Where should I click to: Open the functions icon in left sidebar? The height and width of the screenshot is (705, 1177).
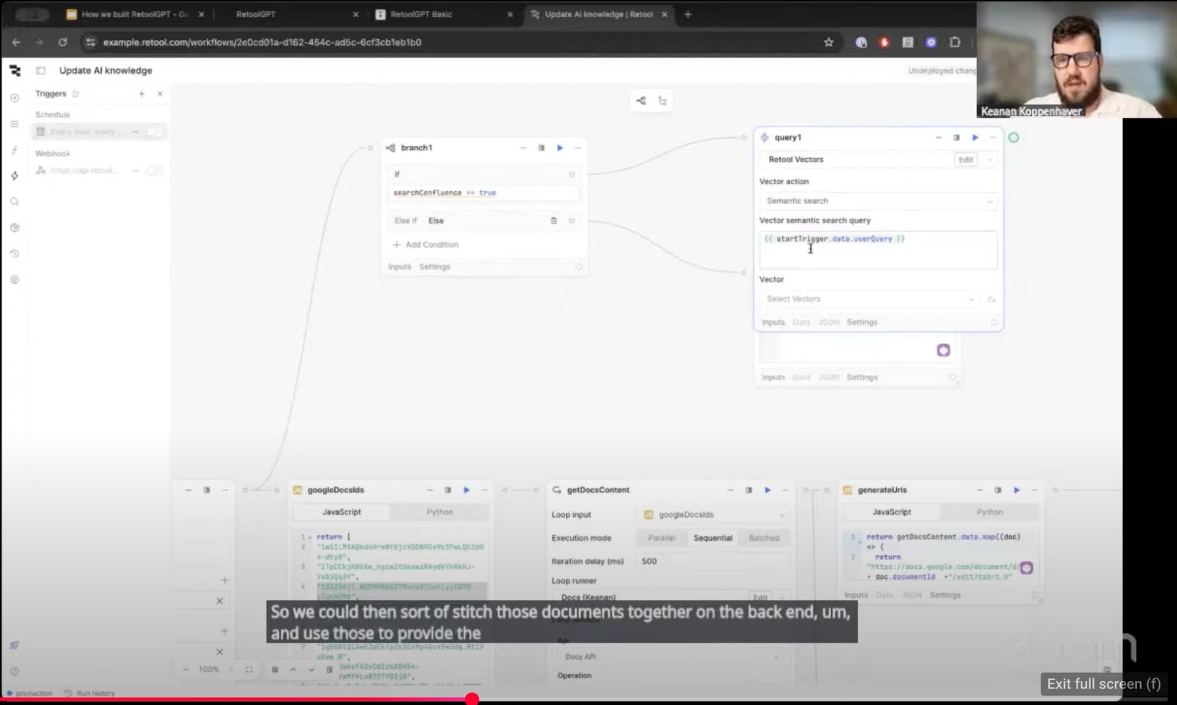coord(15,150)
